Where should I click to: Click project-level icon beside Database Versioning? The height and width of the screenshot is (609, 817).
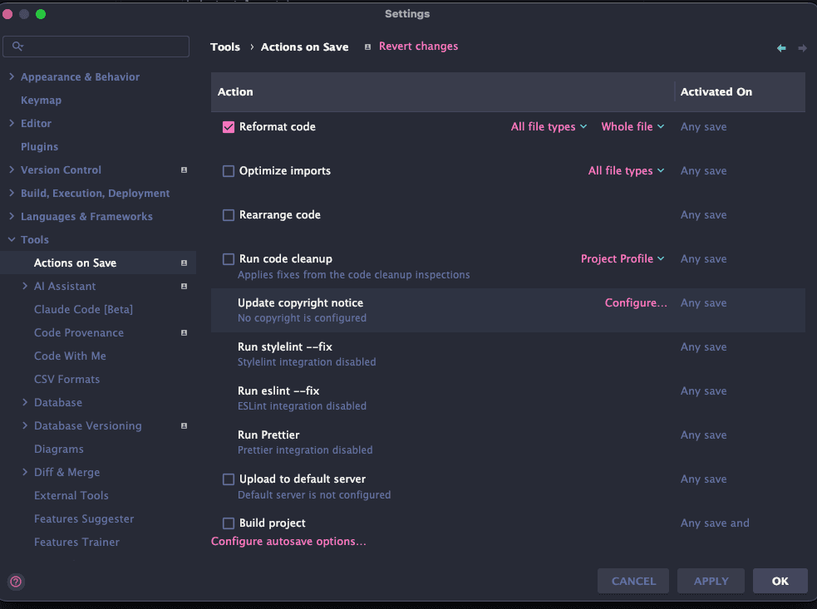pos(184,426)
